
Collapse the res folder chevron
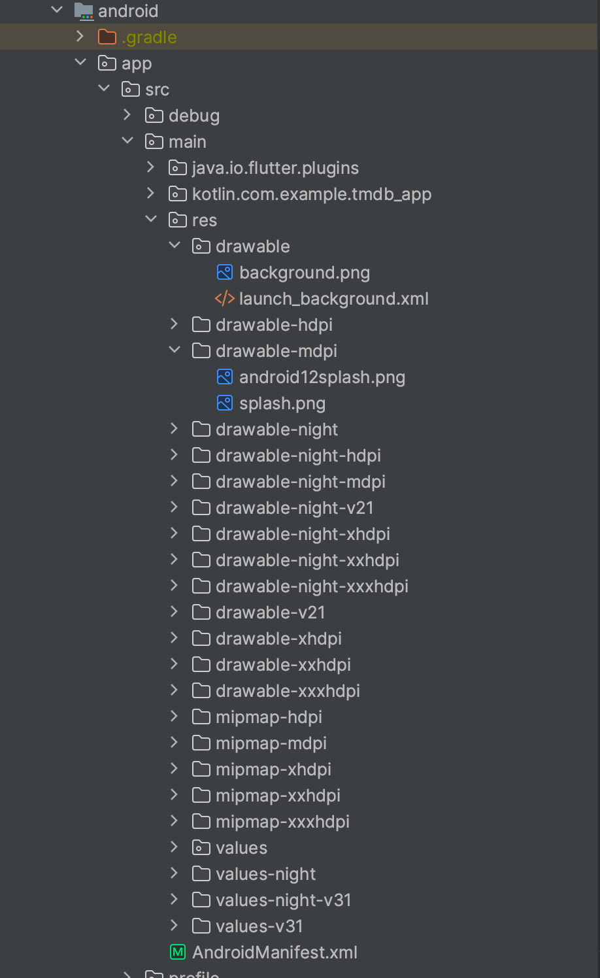click(x=151, y=220)
